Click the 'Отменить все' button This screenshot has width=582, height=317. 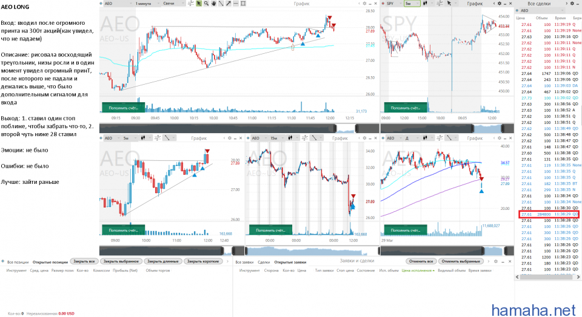coord(421,261)
